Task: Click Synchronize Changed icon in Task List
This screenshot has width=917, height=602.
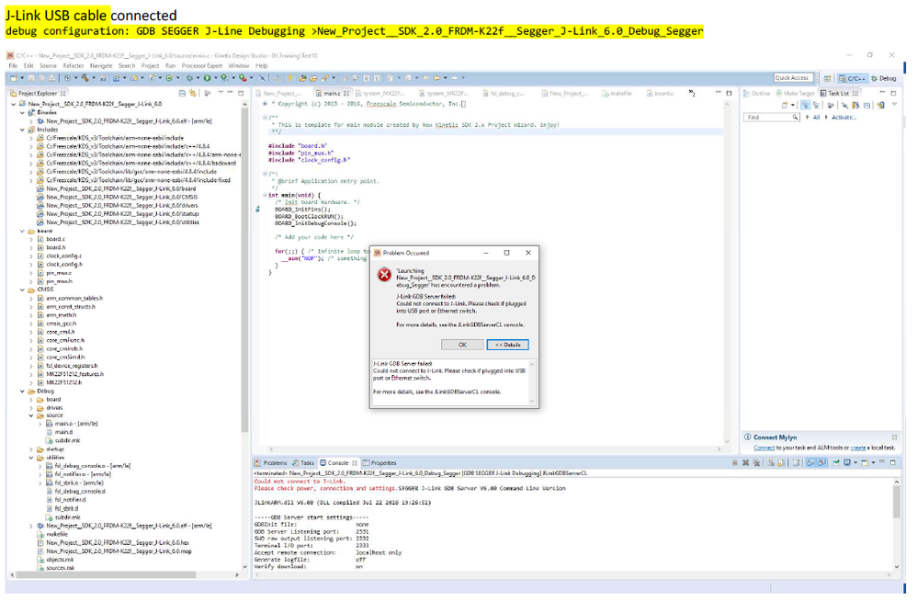Action: pyautogui.click(x=880, y=106)
